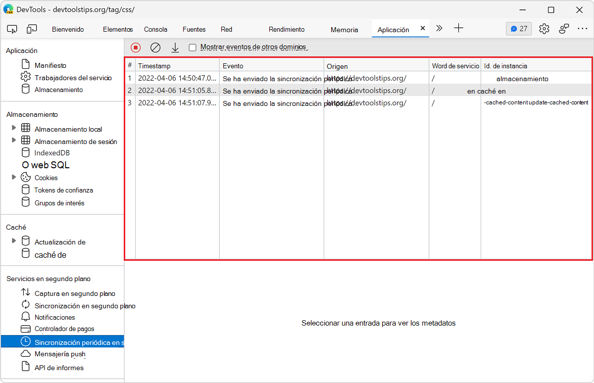Click the update-cached-content instance id cell
The image size is (594, 383).
(x=536, y=102)
